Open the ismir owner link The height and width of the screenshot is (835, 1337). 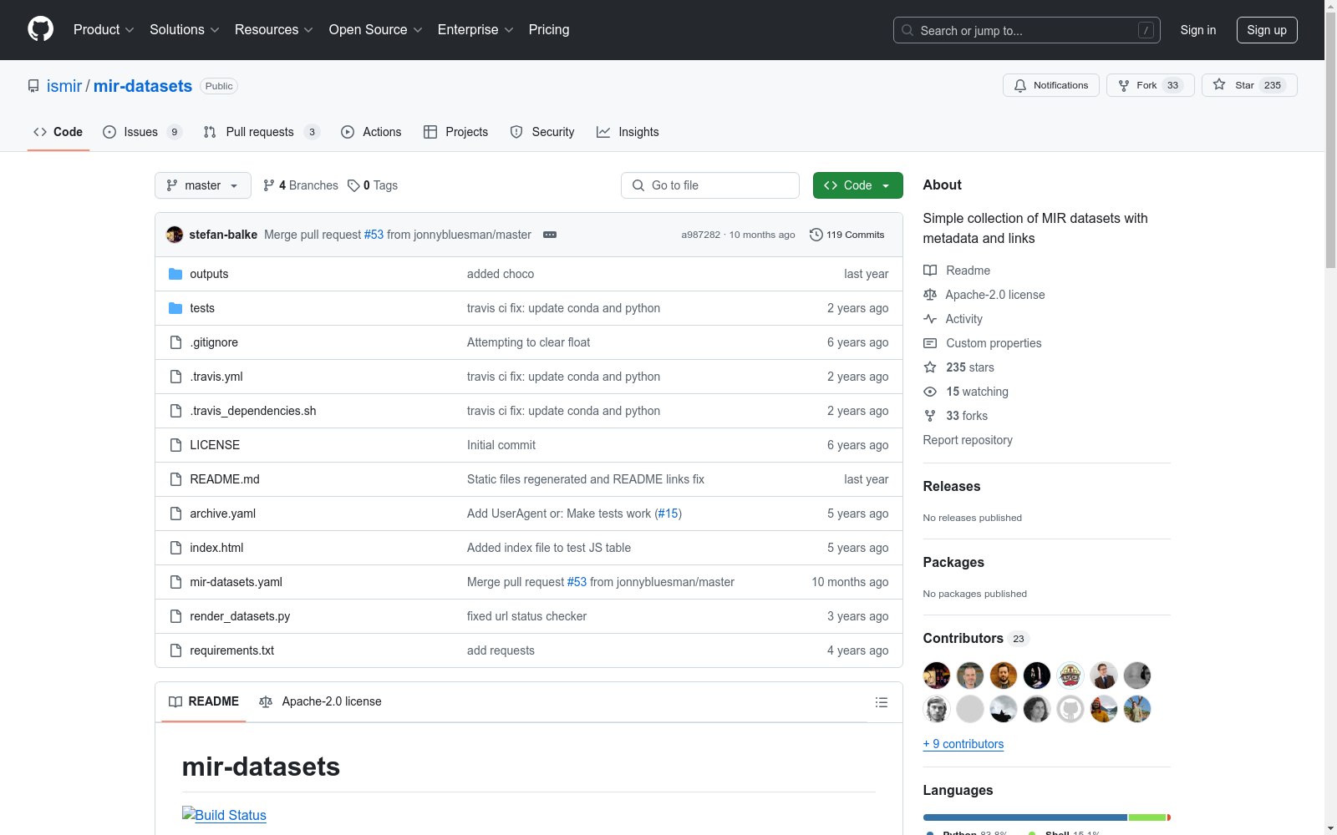click(64, 86)
